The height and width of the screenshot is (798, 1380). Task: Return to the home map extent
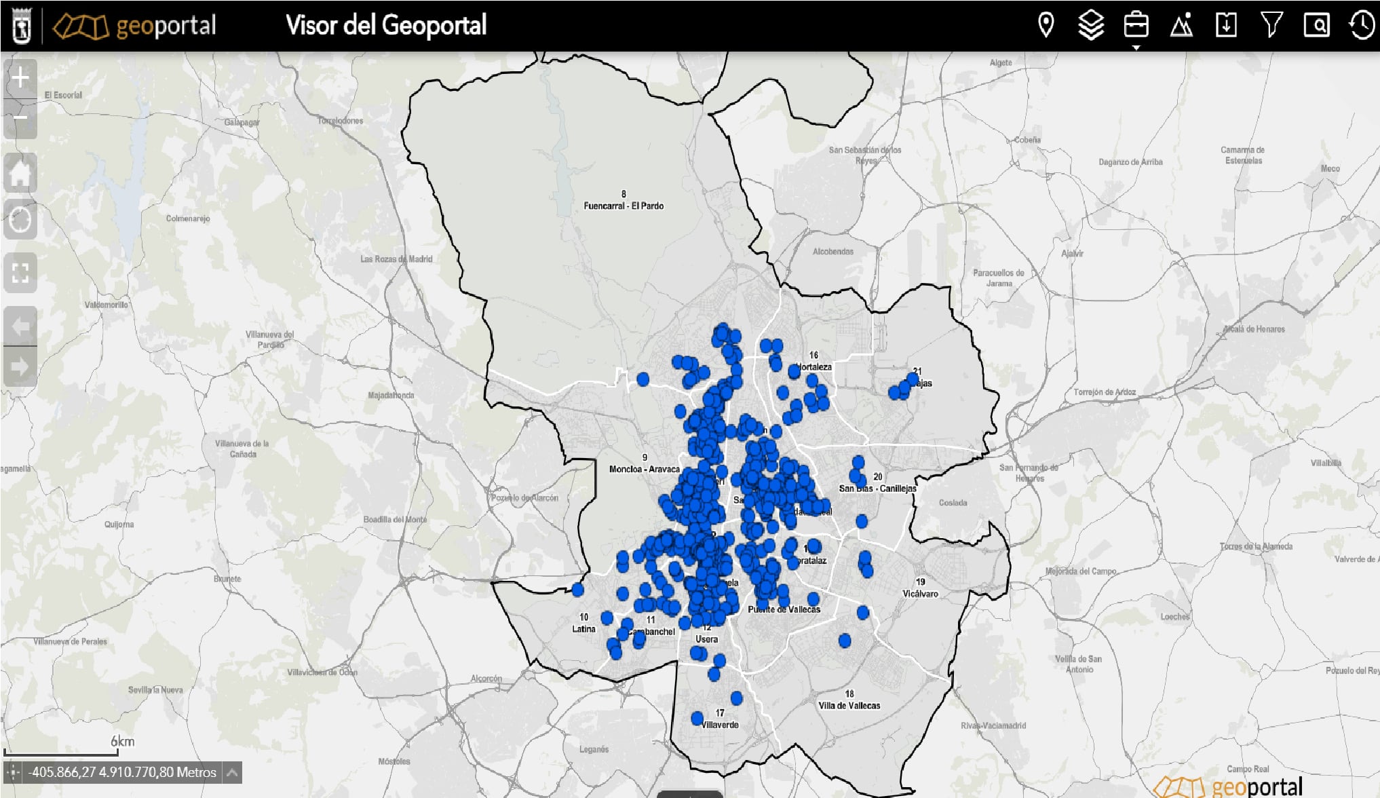20,172
